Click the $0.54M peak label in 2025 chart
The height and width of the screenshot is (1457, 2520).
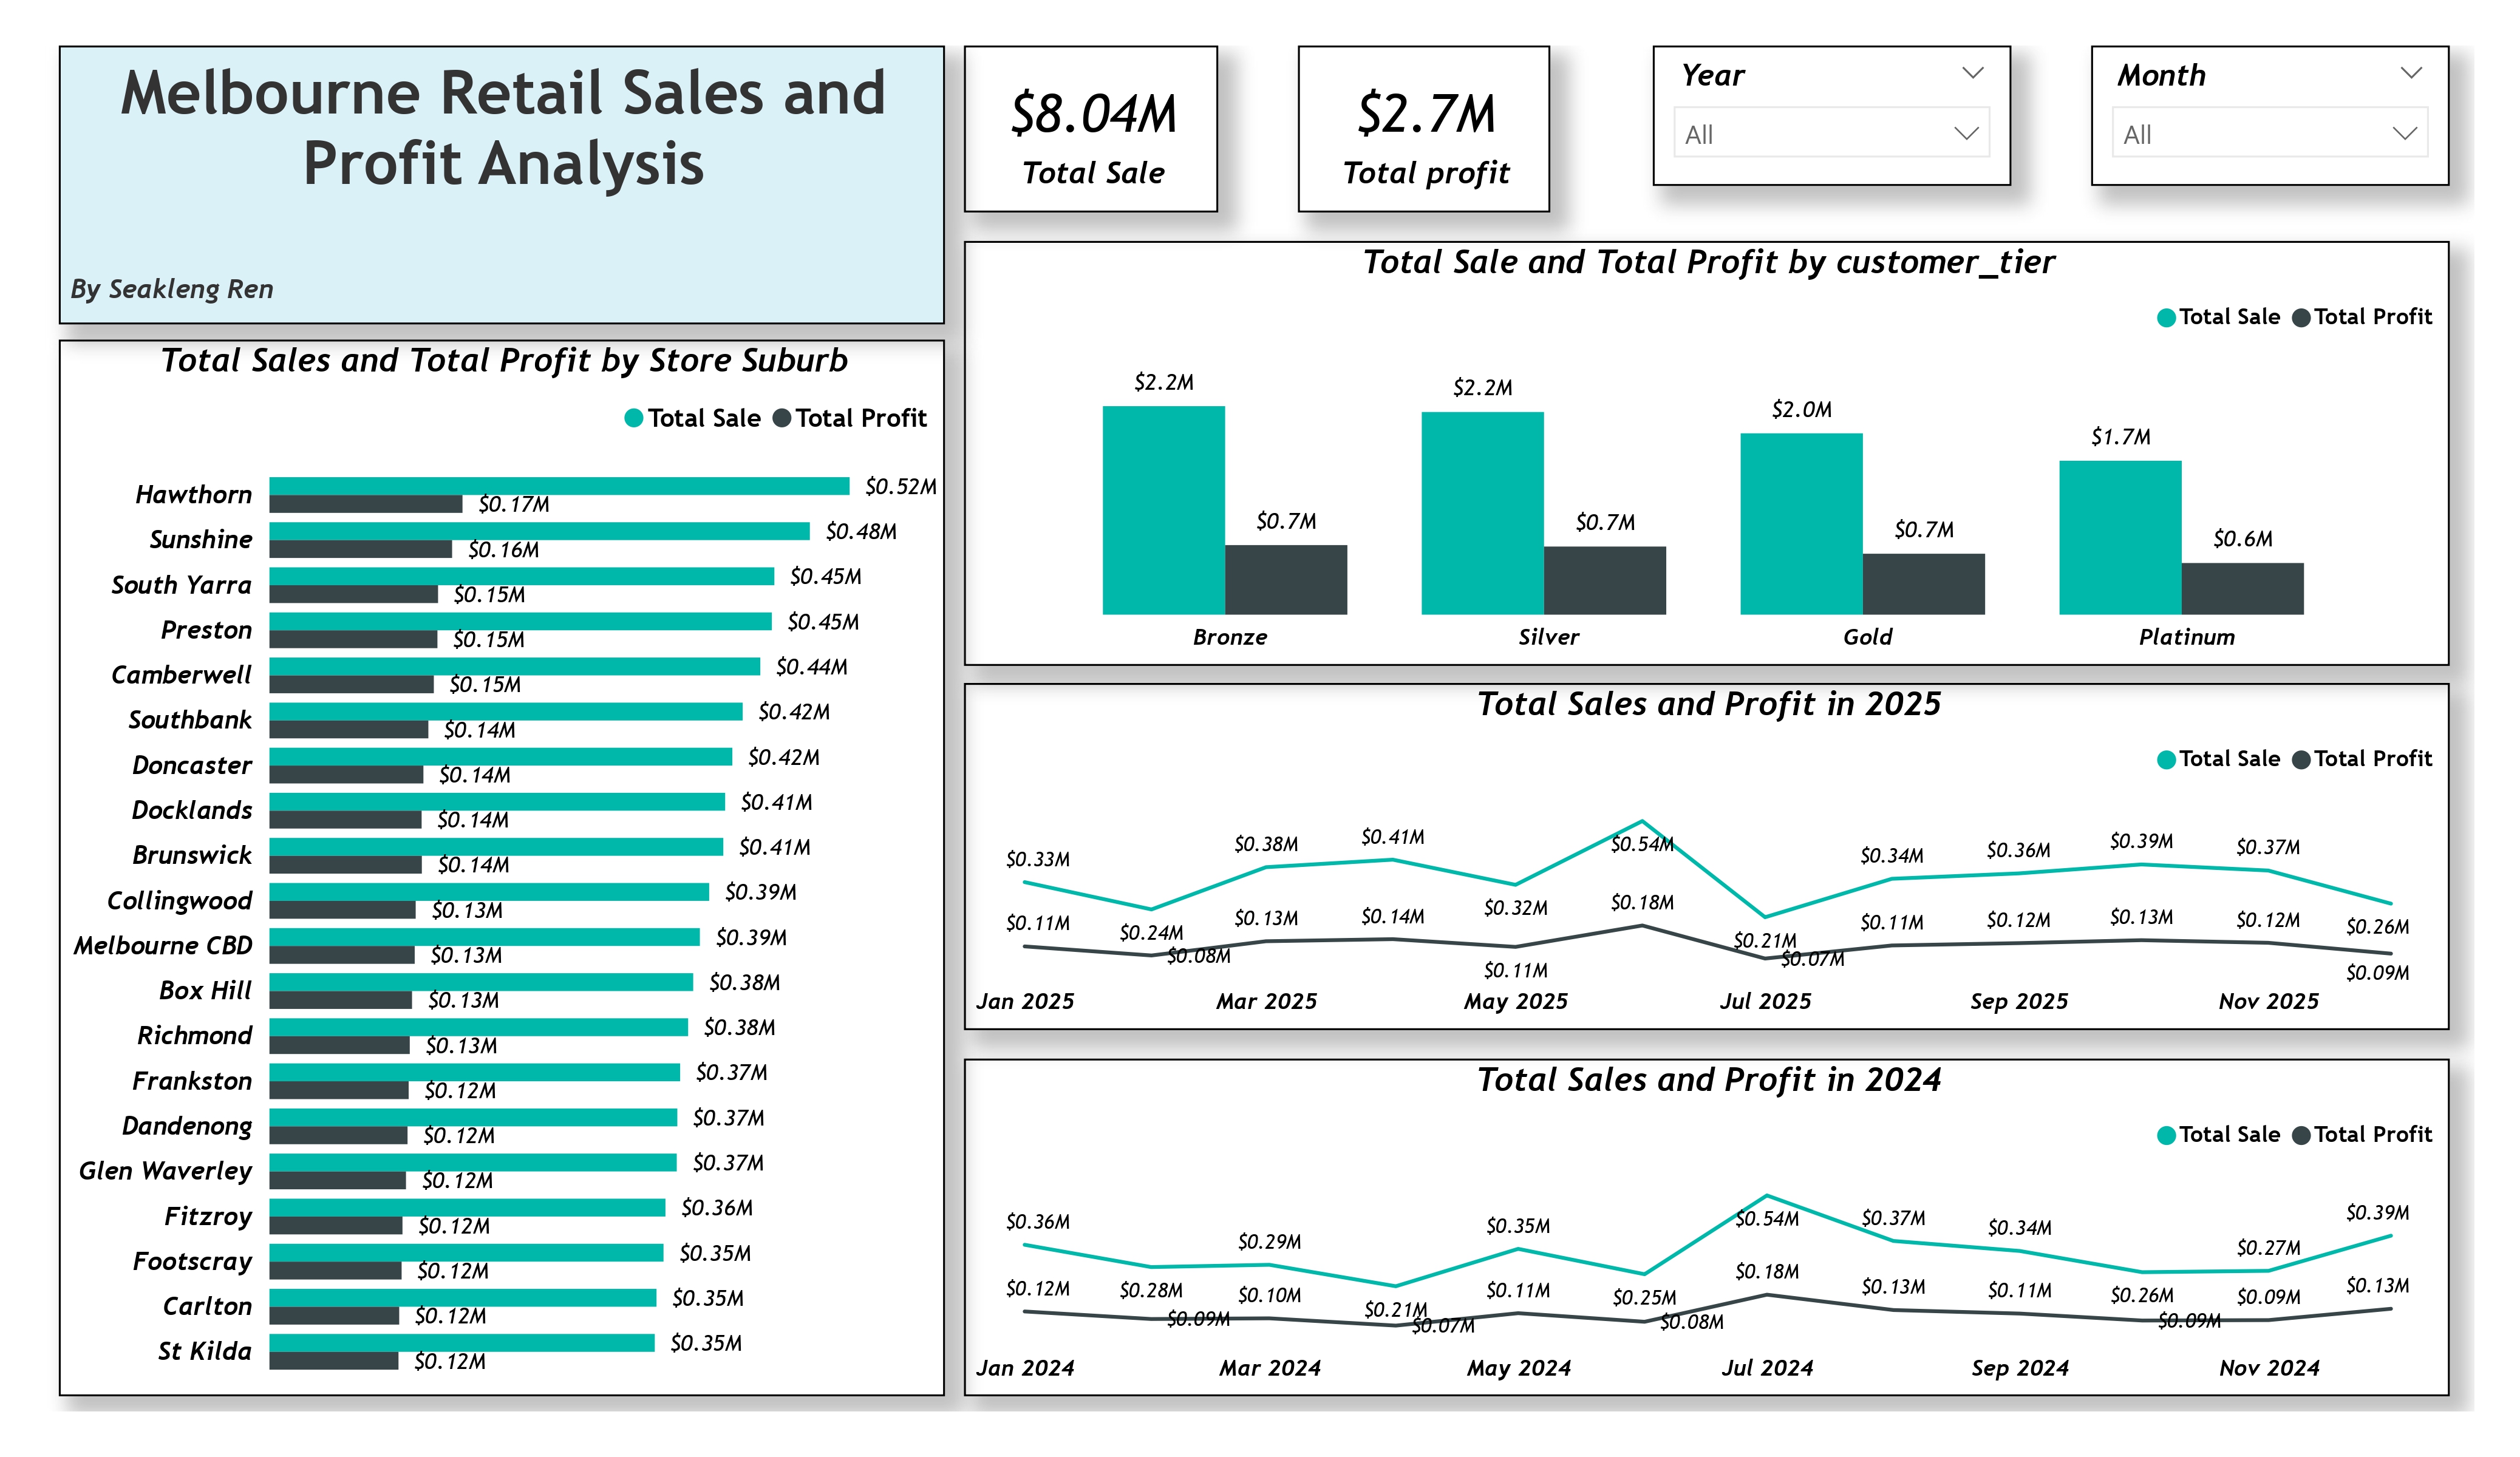[1641, 844]
